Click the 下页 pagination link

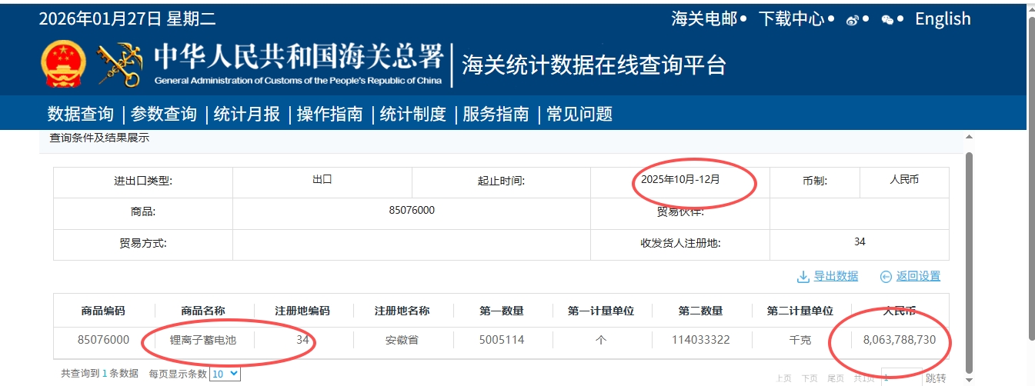point(810,378)
